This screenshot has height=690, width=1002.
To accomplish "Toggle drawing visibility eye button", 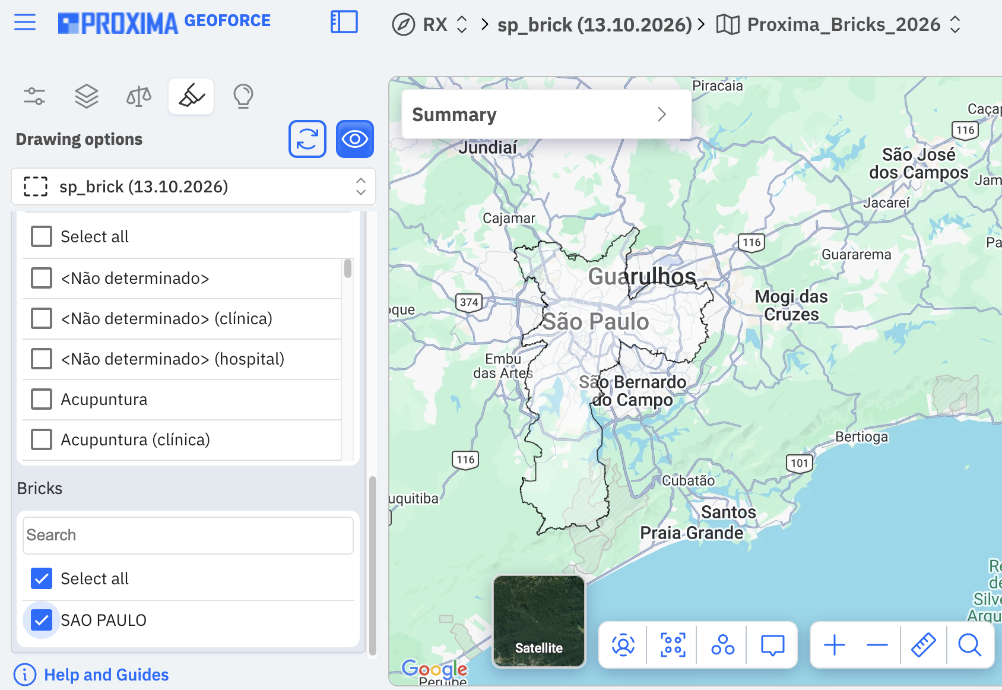I will (355, 139).
